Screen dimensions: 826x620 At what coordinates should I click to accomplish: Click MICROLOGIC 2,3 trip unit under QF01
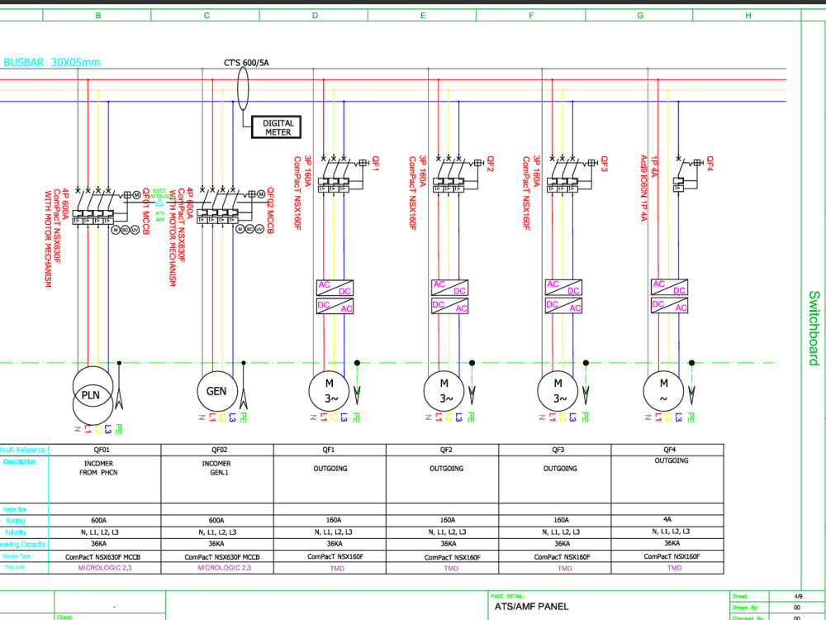pyautogui.click(x=105, y=569)
